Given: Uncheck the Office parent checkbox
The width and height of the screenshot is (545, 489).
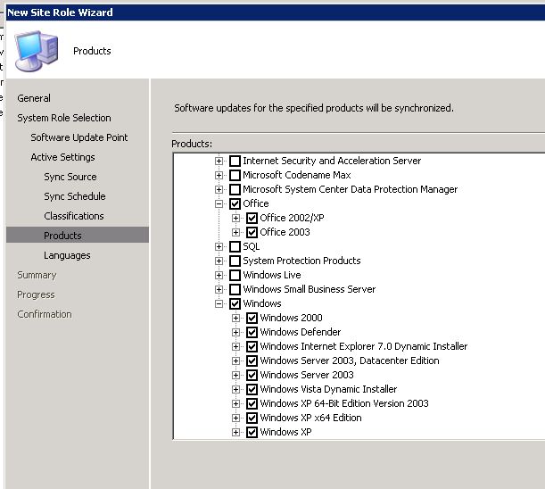Looking at the screenshot, I should click(x=235, y=203).
